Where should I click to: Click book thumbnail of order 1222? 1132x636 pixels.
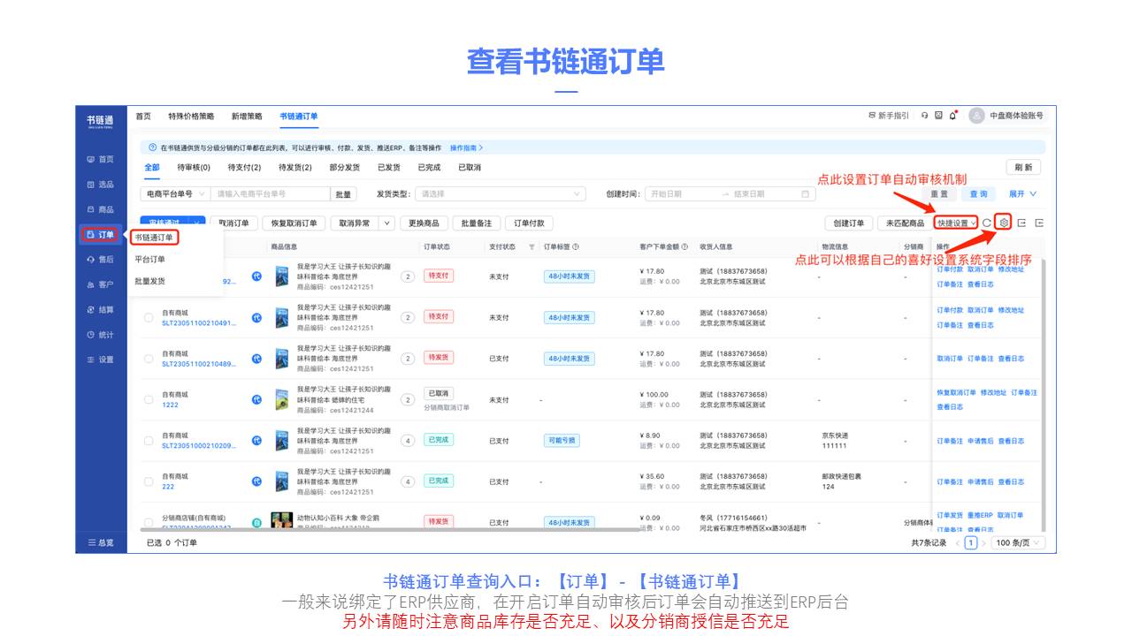coord(282,399)
